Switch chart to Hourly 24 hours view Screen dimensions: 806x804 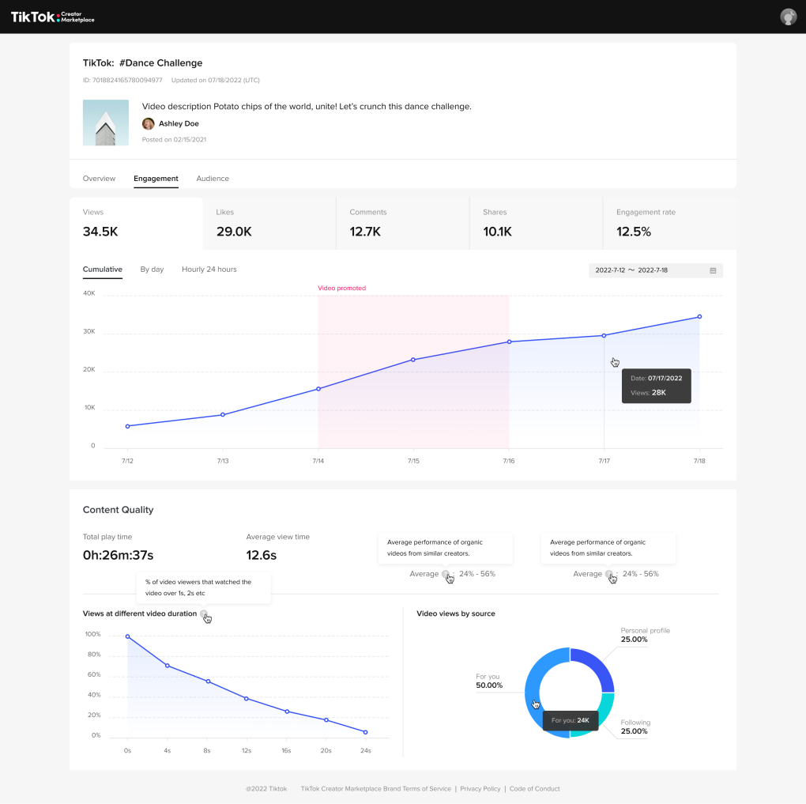point(209,270)
